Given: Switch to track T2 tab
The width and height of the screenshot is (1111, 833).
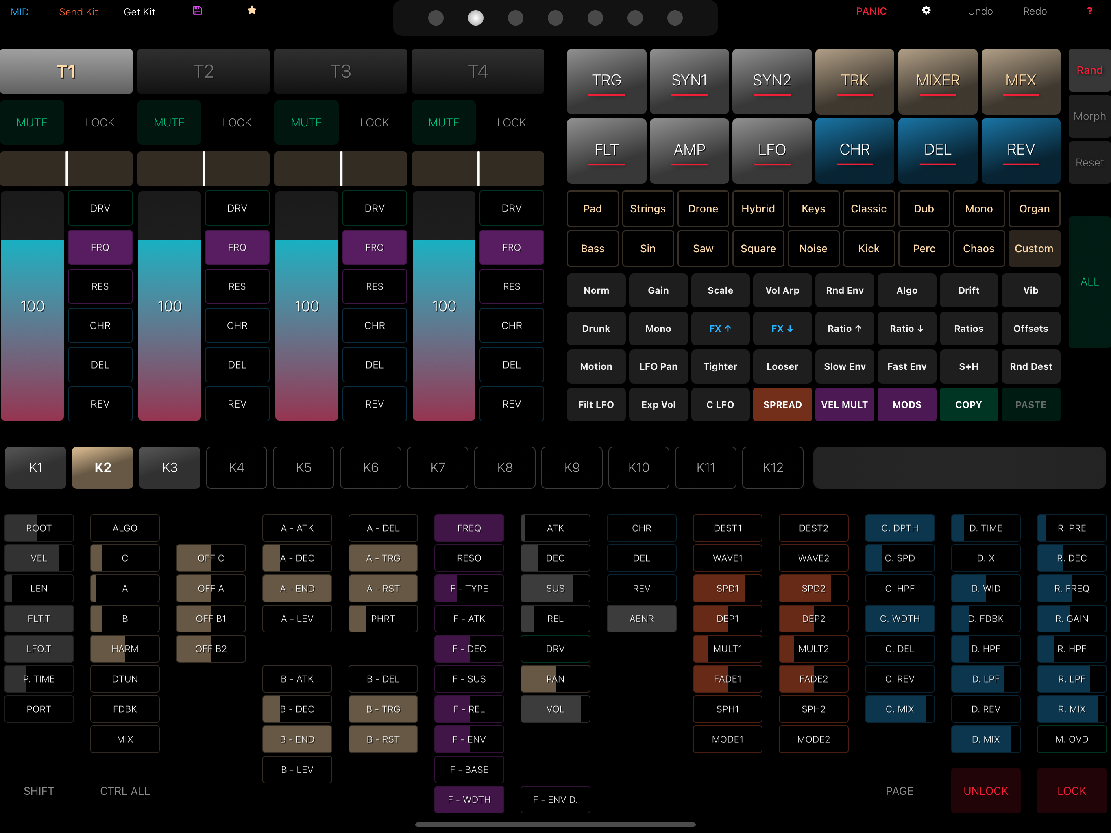Looking at the screenshot, I should click(x=203, y=71).
